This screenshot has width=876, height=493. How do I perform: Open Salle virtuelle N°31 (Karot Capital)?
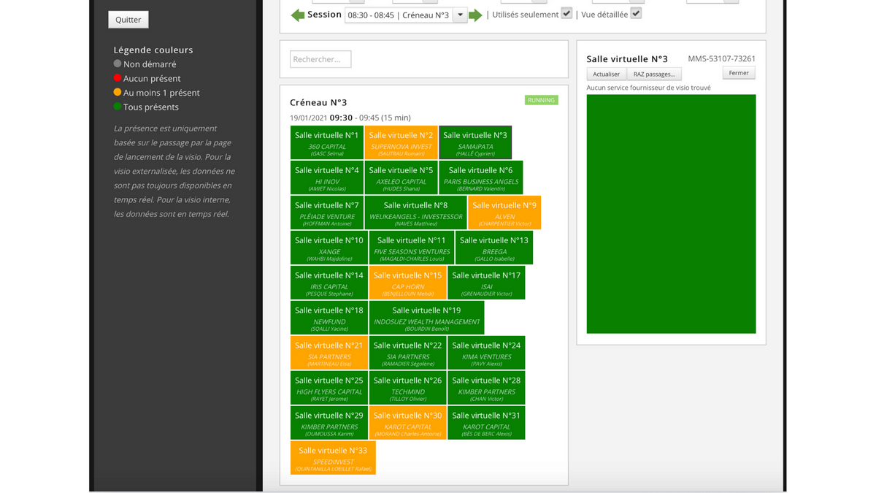click(486, 423)
